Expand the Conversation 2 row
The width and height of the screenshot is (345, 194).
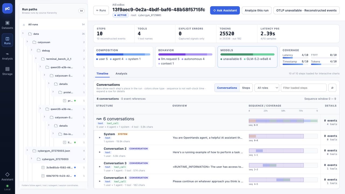pos(100,152)
